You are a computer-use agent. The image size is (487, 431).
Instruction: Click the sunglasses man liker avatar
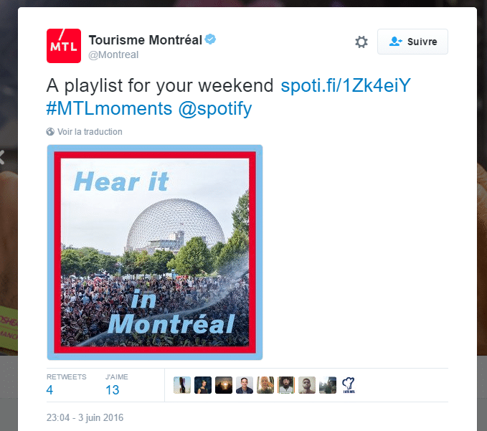pyautogui.click(x=307, y=385)
